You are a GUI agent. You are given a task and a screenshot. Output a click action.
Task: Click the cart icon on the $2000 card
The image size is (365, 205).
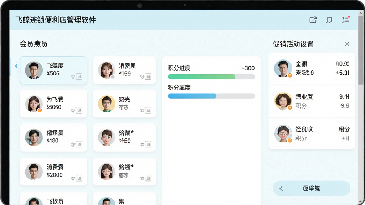73,179
